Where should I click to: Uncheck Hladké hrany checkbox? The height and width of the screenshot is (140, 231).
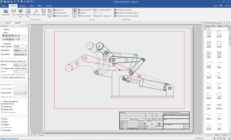2,109
